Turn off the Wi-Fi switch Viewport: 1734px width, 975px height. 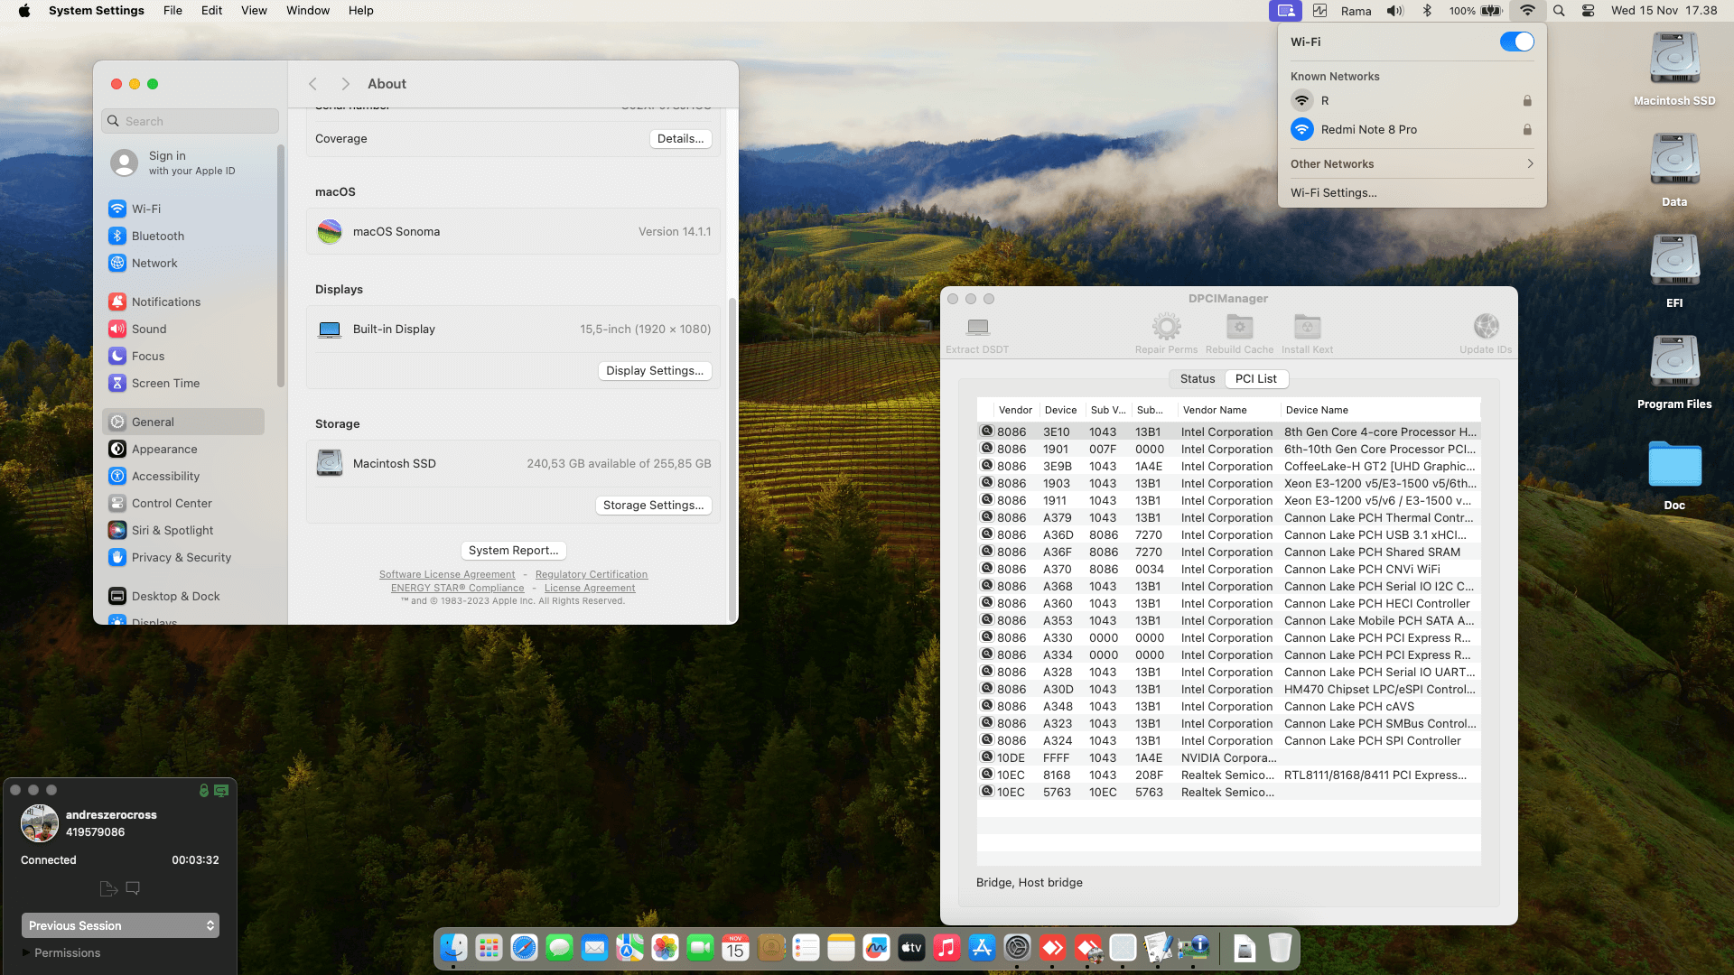point(1516,42)
